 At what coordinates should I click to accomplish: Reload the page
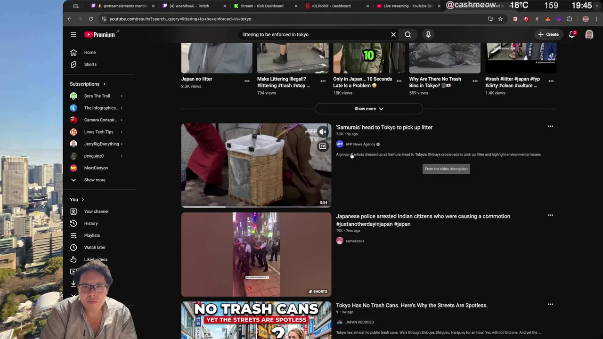click(91, 19)
